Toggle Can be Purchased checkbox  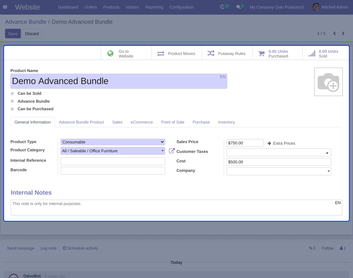pos(12,109)
